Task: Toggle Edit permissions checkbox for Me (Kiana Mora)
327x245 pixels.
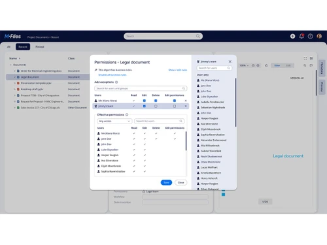Action: 175,101
